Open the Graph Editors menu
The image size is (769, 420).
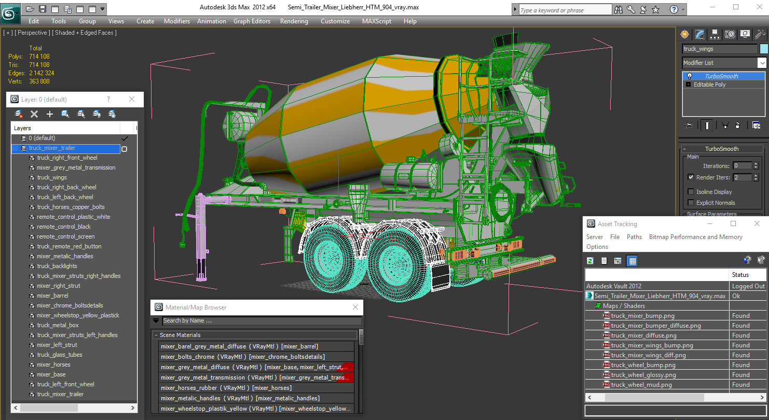click(252, 21)
